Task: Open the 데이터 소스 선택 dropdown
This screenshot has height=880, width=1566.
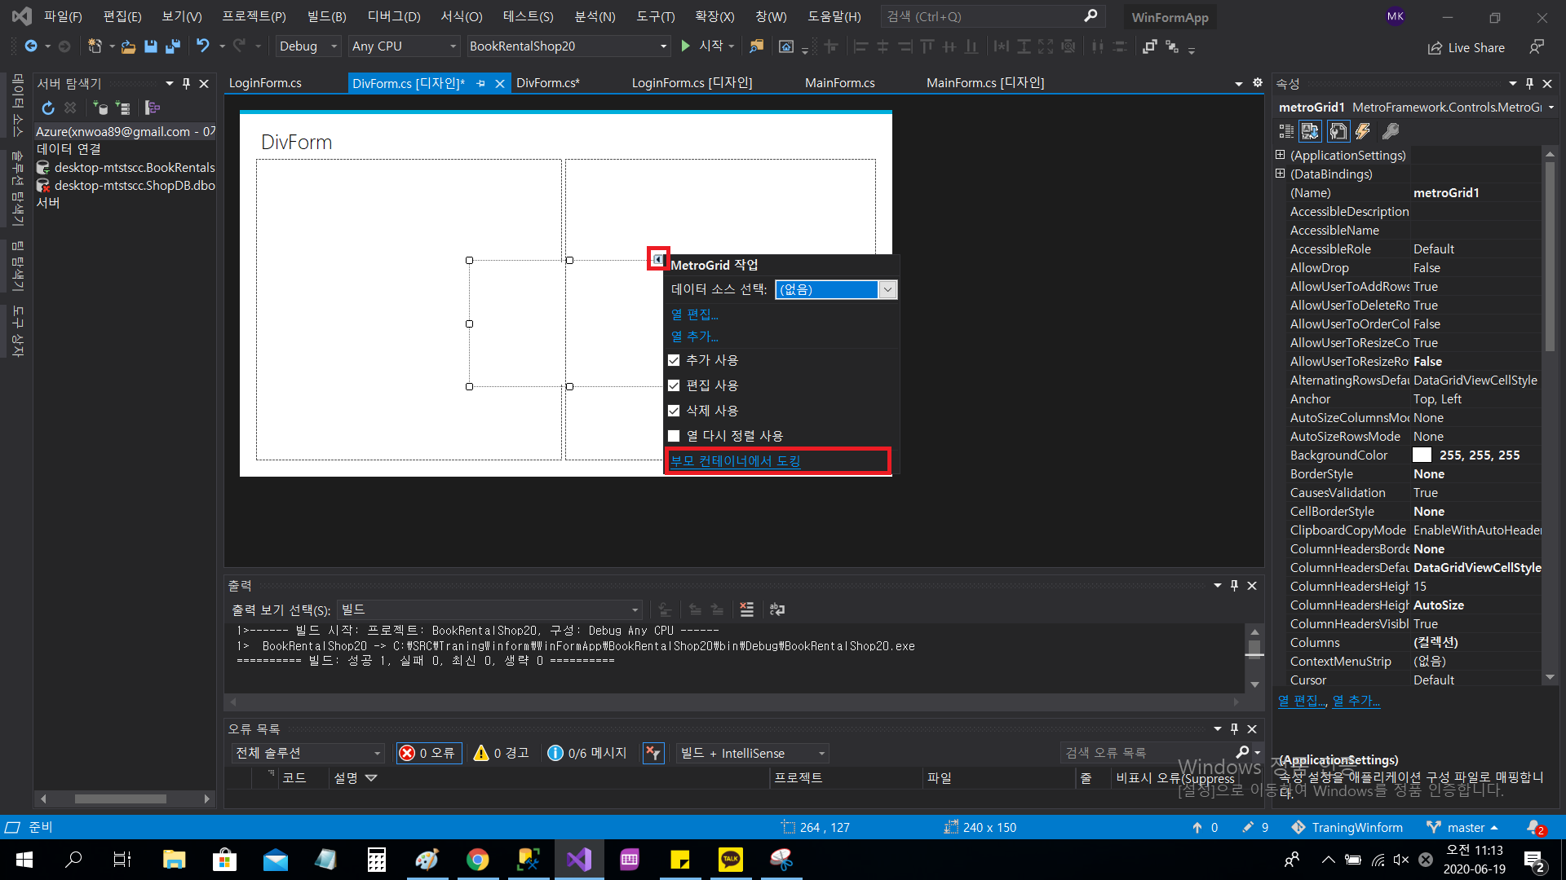Action: point(887,289)
